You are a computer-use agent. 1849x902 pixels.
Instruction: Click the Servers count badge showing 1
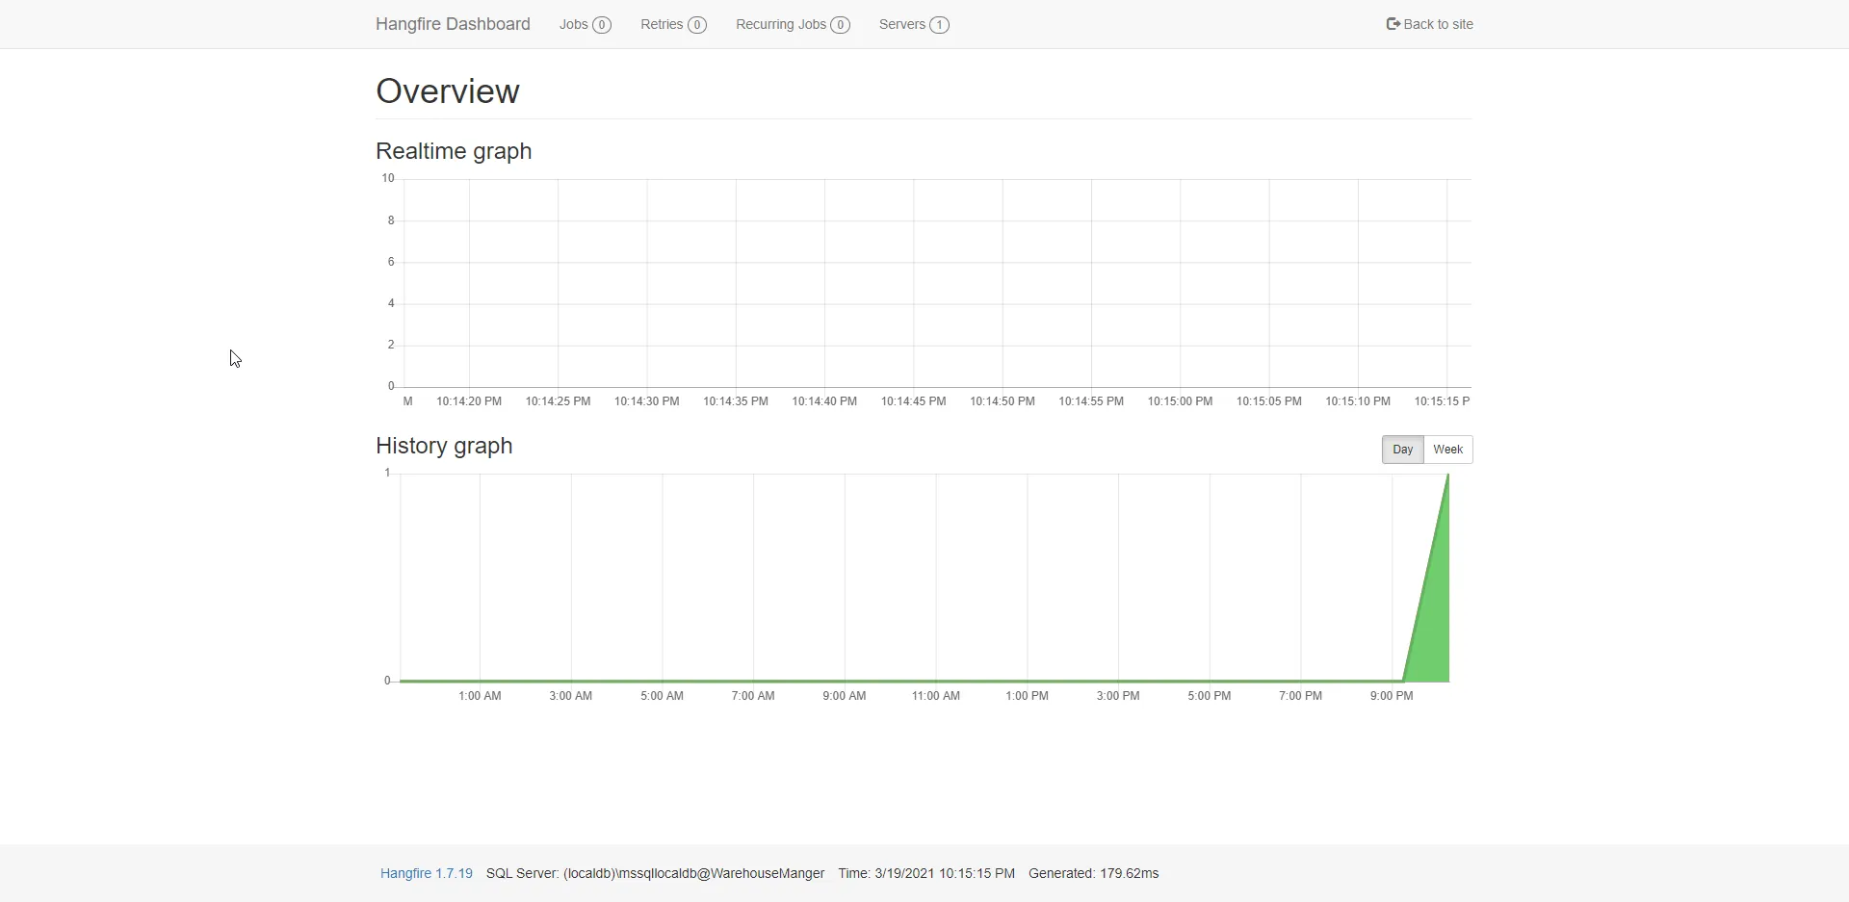tap(939, 25)
